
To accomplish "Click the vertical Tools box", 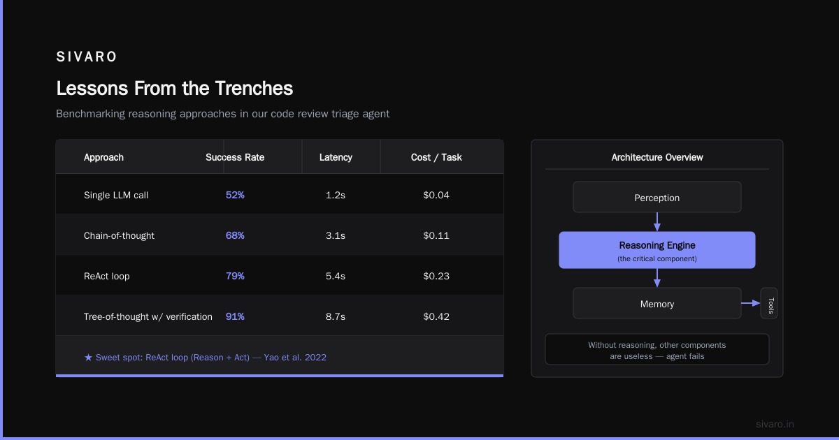I will point(769,303).
